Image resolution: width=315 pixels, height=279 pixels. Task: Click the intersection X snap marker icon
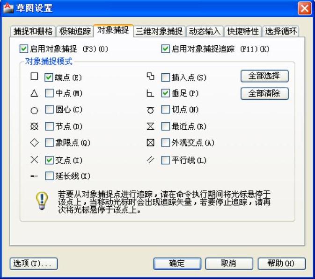point(34,160)
